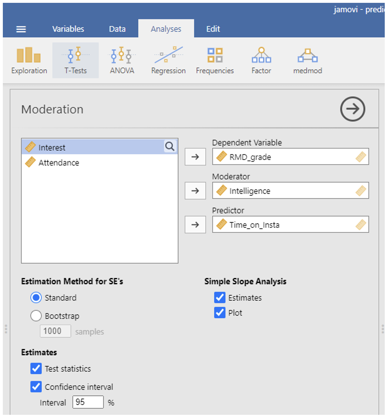Uncheck the Simple Slope Estimates checkbox
Screen dimensions: 389x418
coord(220,297)
